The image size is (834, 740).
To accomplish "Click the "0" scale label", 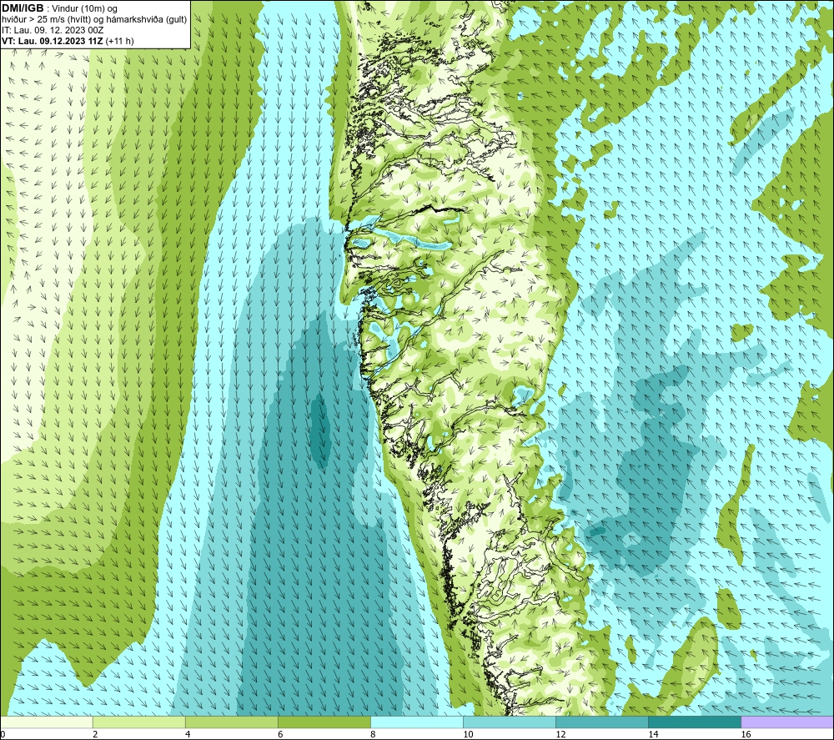I will (x=3, y=735).
